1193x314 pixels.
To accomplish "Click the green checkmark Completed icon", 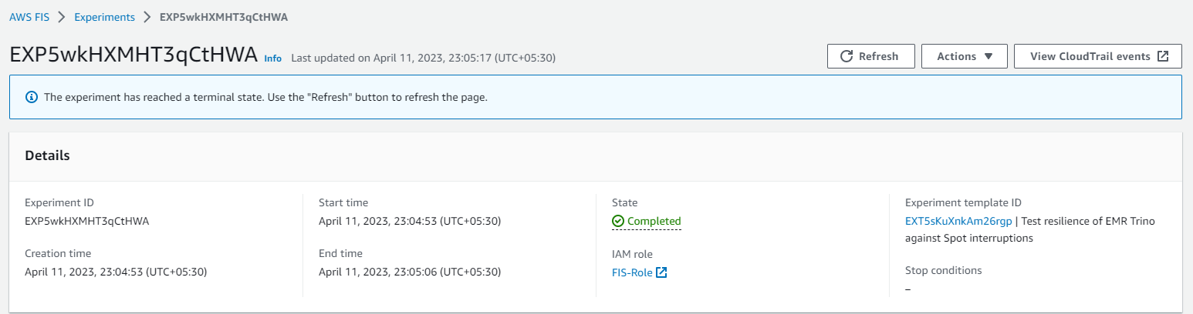I will pos(617,221).
